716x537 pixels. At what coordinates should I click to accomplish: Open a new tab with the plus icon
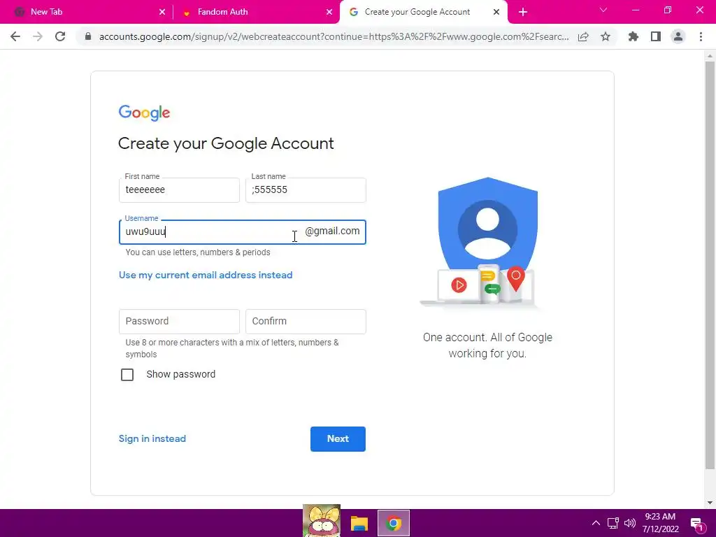[523, 13]
